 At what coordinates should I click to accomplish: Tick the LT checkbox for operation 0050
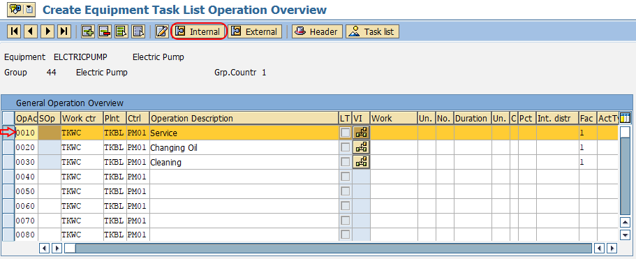(x=345, y=191)
